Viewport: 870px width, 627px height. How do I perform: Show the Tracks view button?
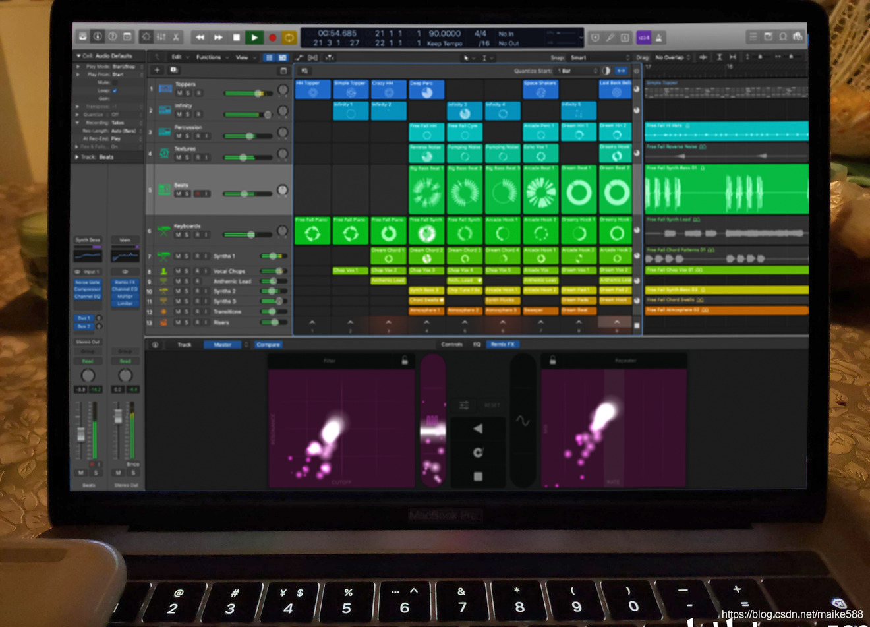tap(282, 58)
